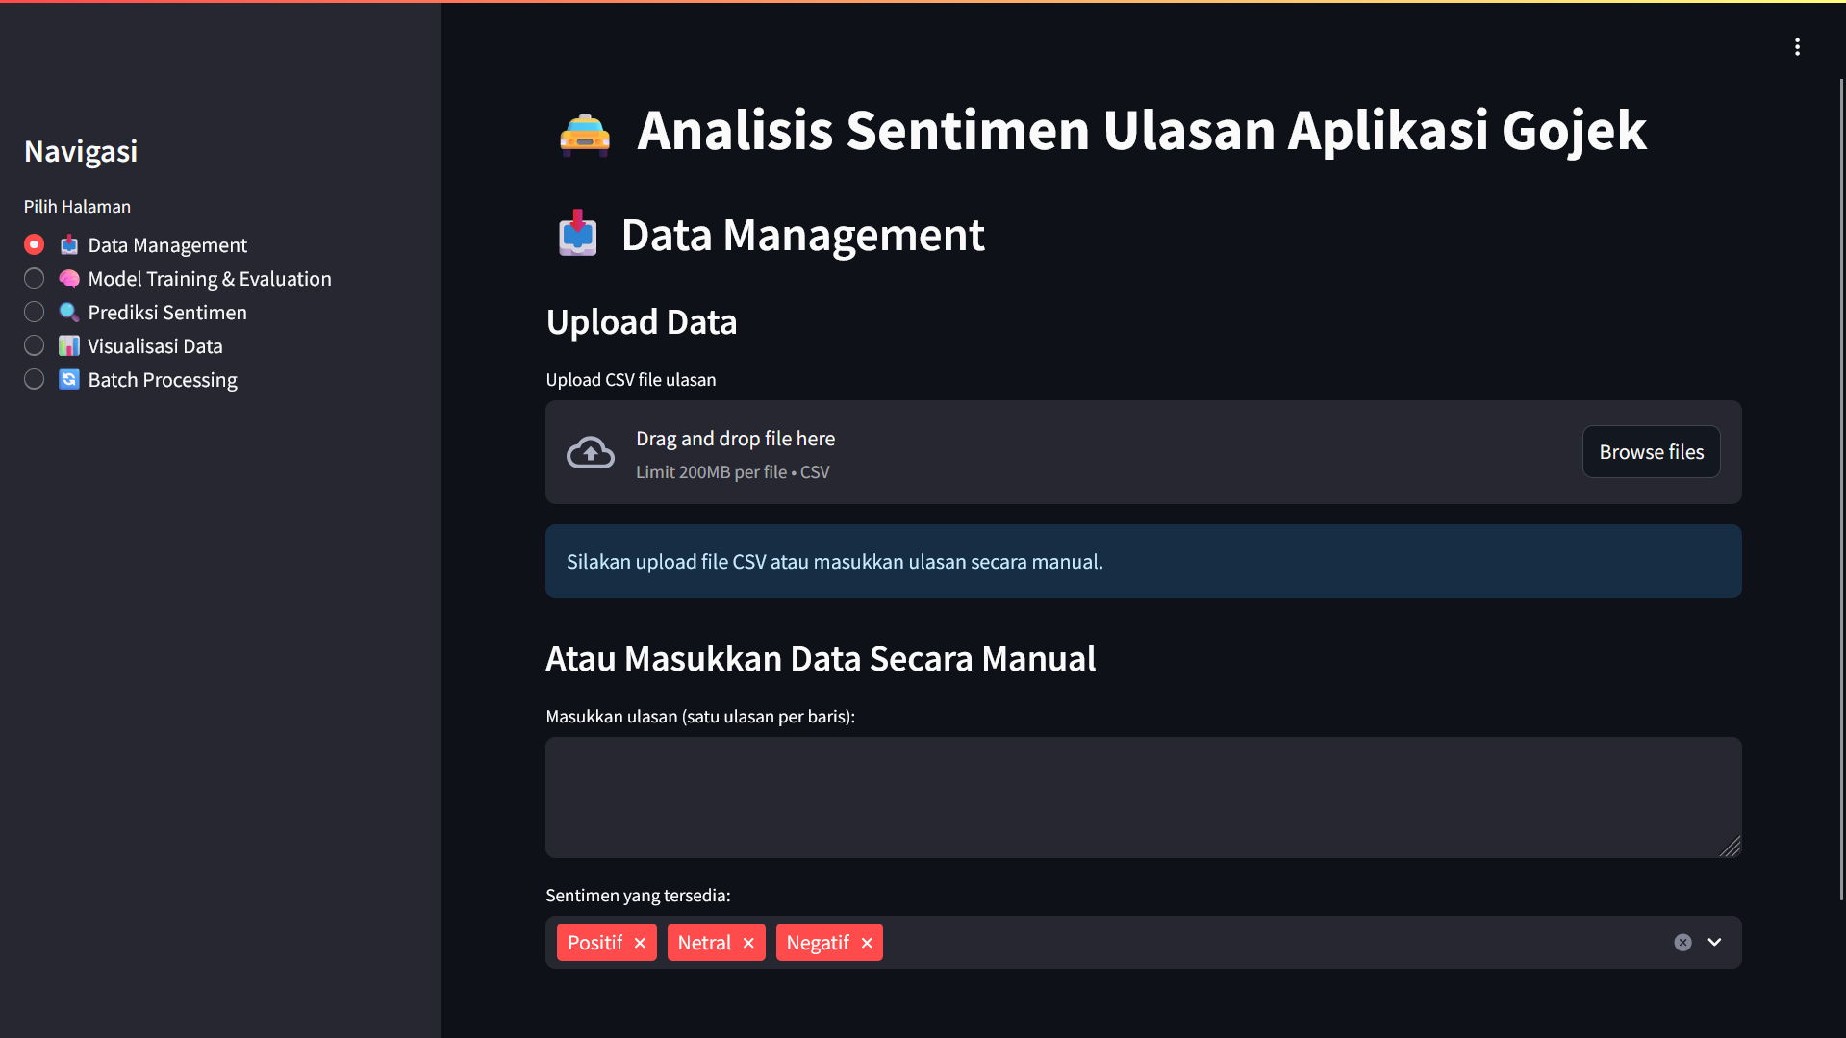Click the cloud upload icon
1846x1038 pixels.
(590, 452)
